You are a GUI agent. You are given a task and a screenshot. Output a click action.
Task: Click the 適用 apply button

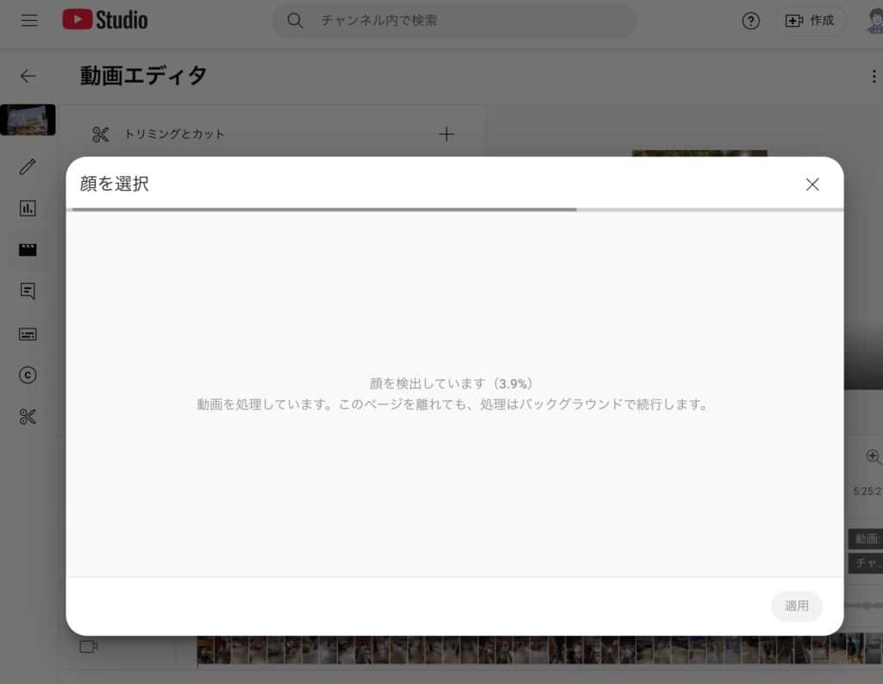click(x=796, y=606)
